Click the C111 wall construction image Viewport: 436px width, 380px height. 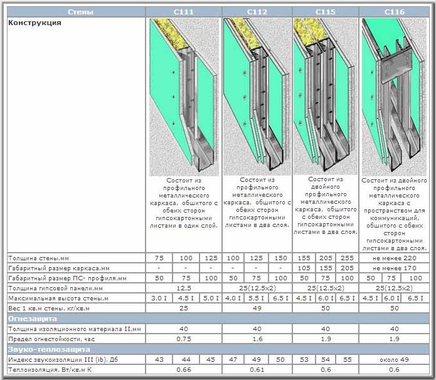[x=184, y=97]
